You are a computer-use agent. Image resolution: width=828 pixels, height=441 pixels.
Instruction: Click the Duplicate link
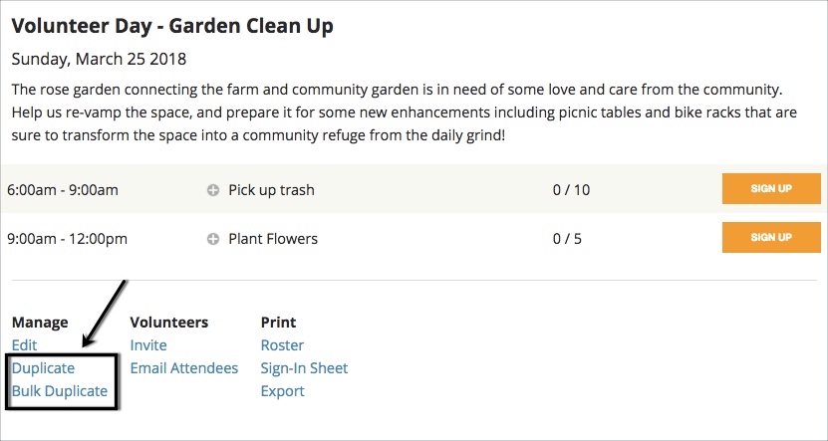pos(43,368)
